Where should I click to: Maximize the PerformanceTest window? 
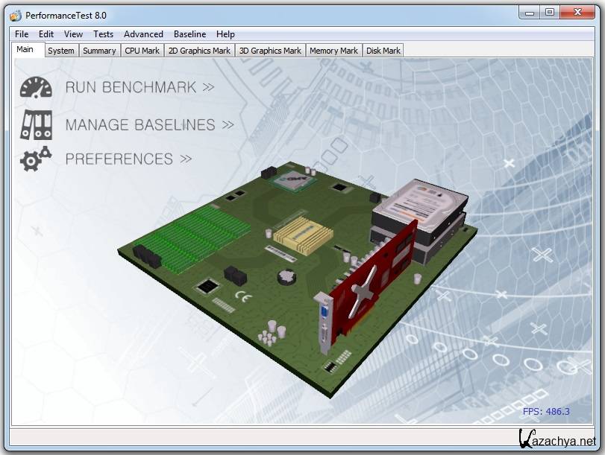pos(550,13)
